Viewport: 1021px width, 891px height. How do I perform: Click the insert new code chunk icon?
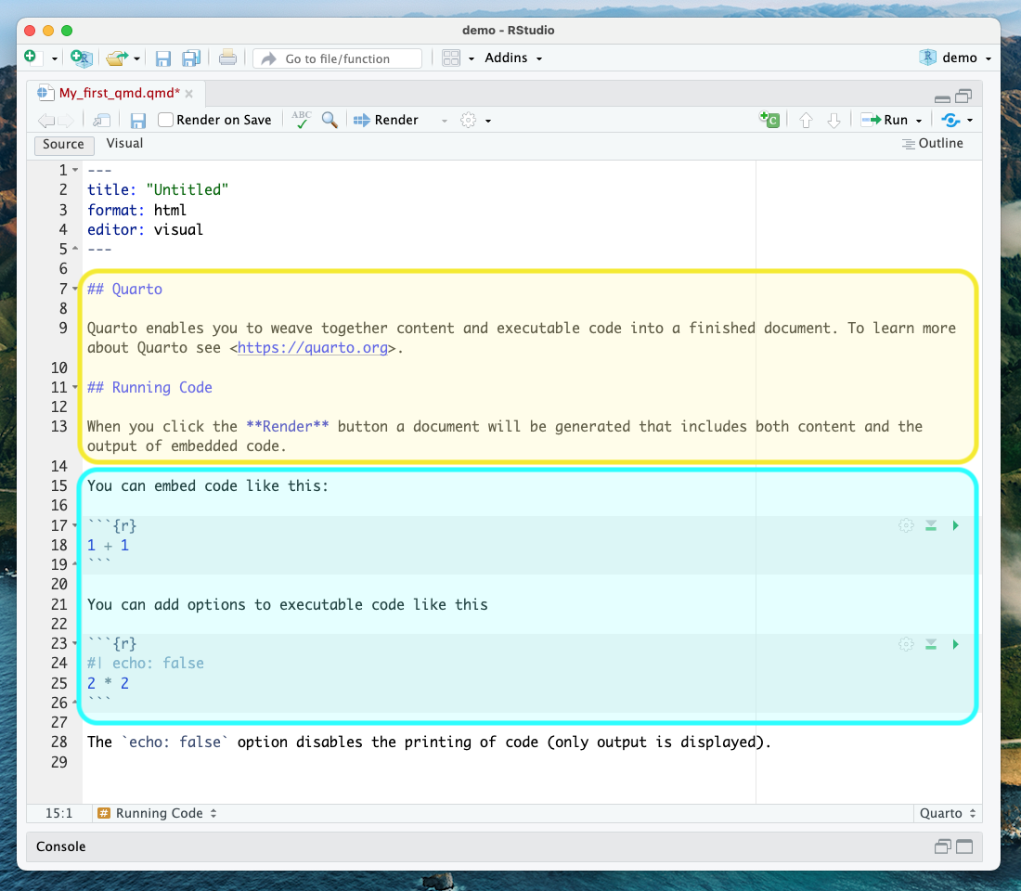(x=769, y=119)
